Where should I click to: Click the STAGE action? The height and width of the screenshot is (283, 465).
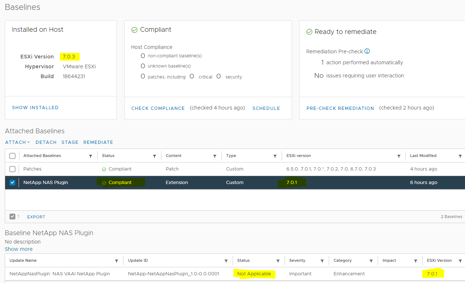pos(70,142)
